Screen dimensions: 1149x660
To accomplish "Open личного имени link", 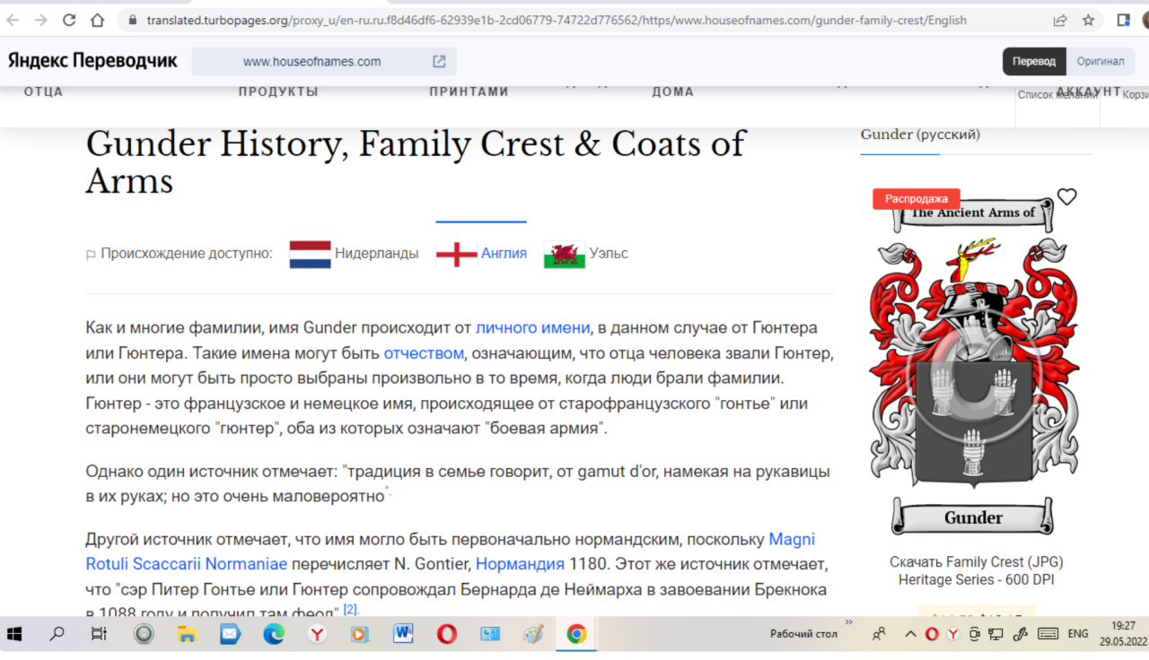I will (532, 327).
